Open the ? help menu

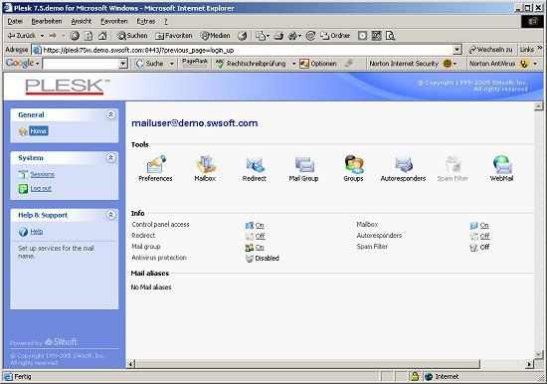(x=166, y=21)
